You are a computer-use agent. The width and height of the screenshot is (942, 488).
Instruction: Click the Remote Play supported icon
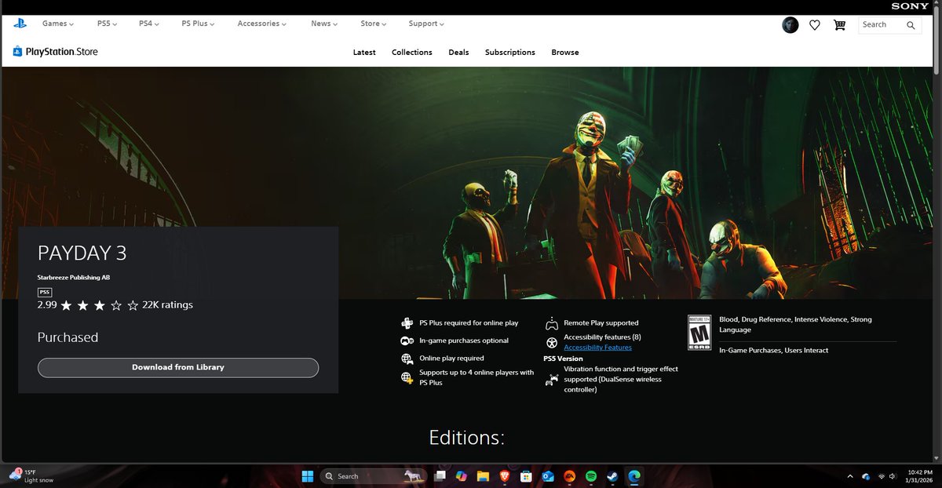click(552, 323)
